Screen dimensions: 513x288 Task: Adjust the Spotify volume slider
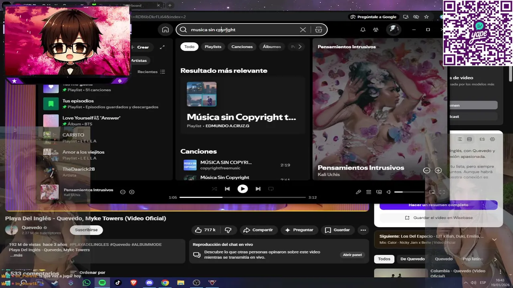point(409,192)
